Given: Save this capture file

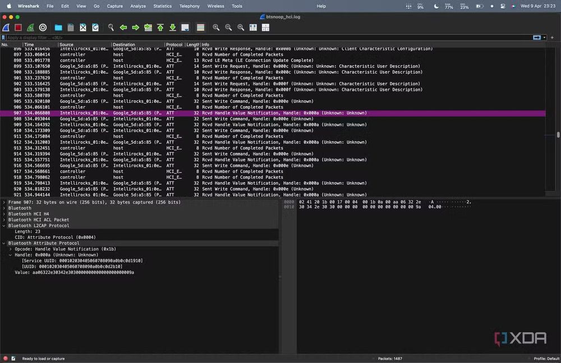Looking at the screenshot, I should (71, 27).
